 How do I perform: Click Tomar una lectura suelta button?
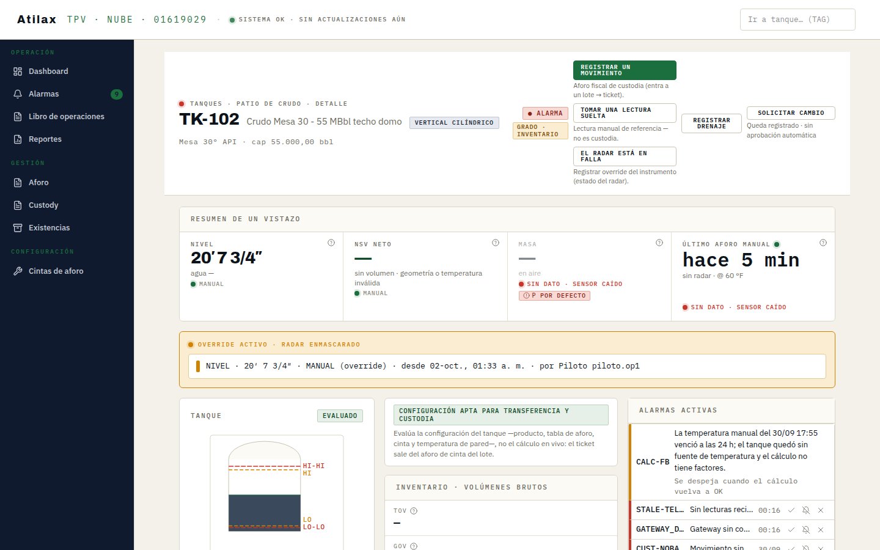pyautogui.click(x=625, y=113)
